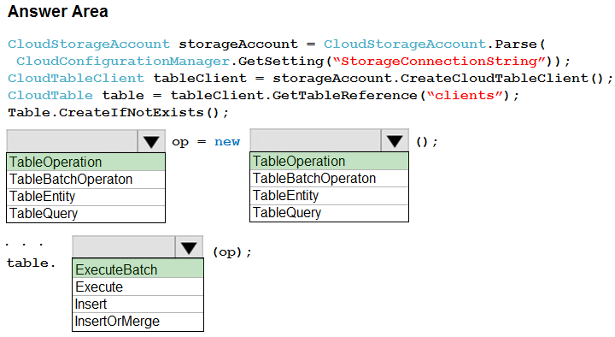Screen dimensions: 615x337
Task: Choose TableBatchOperaton in left type list
Action: pos(86,180)
